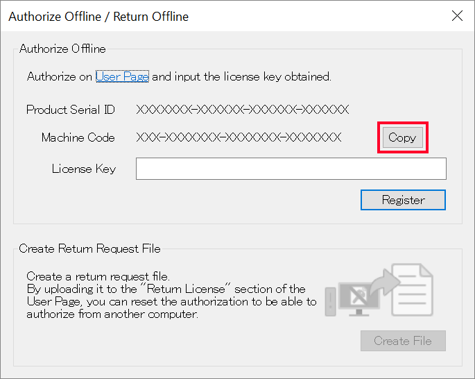Click the Copy button beside Machine Code
Viewport: 475px width, 379px height.
(x=401, y=137)
